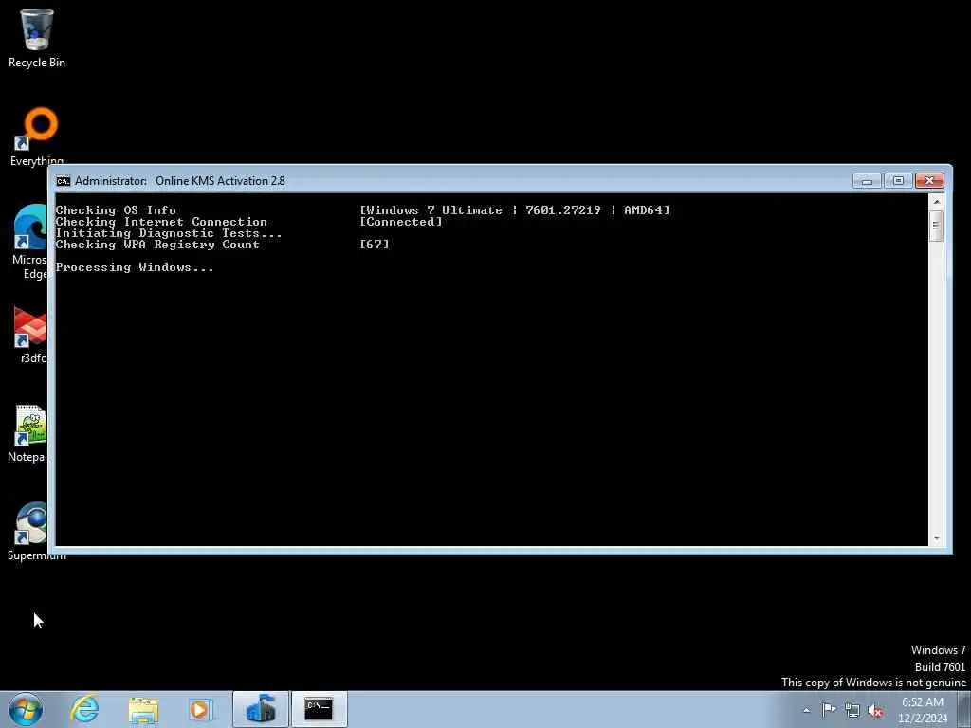Open the Action Center flag icon
Viewport: 971px width, 728px height.
[x=829, y=709]
